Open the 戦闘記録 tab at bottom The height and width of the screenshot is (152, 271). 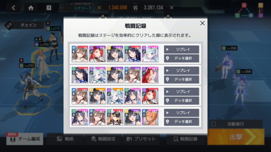(x=186, y=139)
